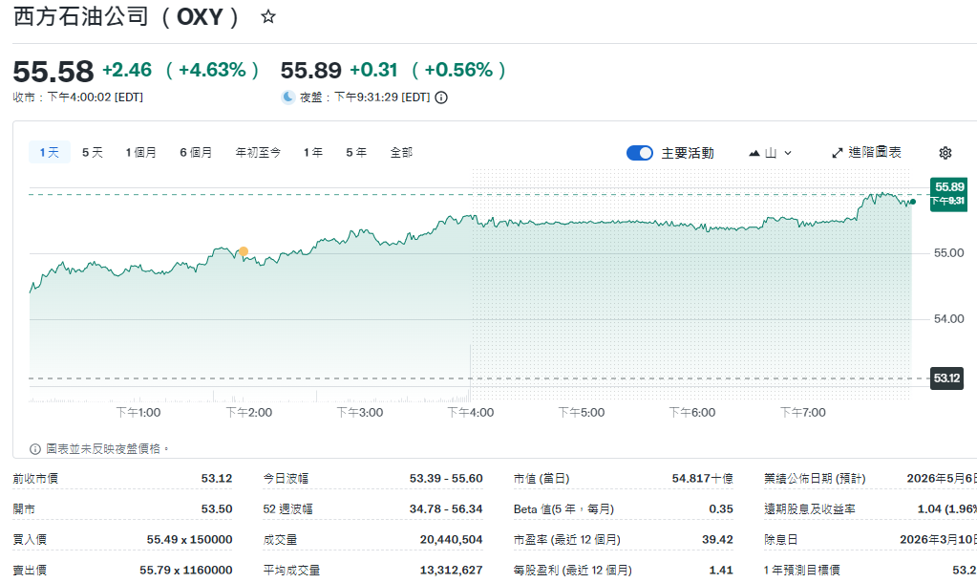Screen dimensions: 977x583
Task: Choose the 6個月 chart range
Action: [196, 153]
